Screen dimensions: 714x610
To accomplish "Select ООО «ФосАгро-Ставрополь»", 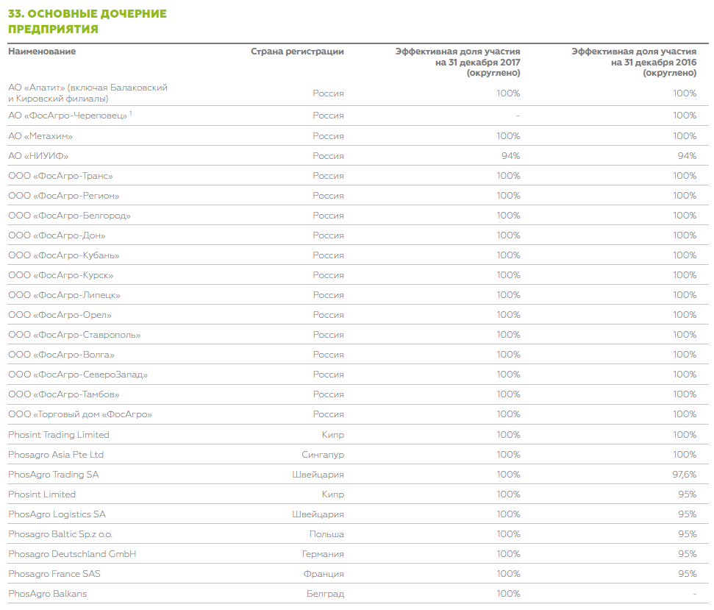I will click(x=74, y=335).
